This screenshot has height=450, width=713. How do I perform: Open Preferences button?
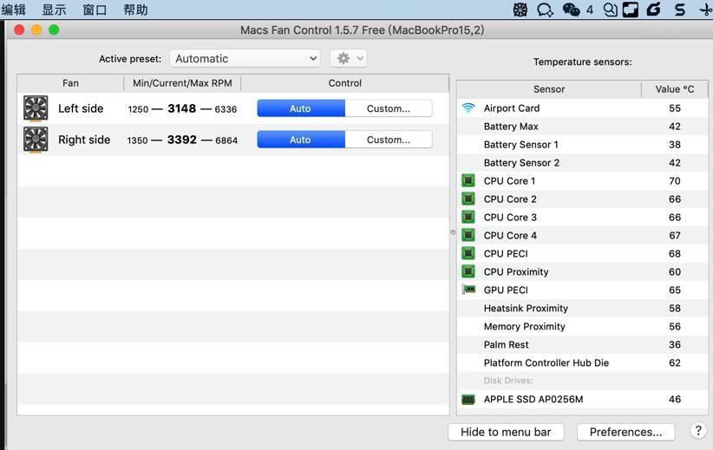point(625,432)
